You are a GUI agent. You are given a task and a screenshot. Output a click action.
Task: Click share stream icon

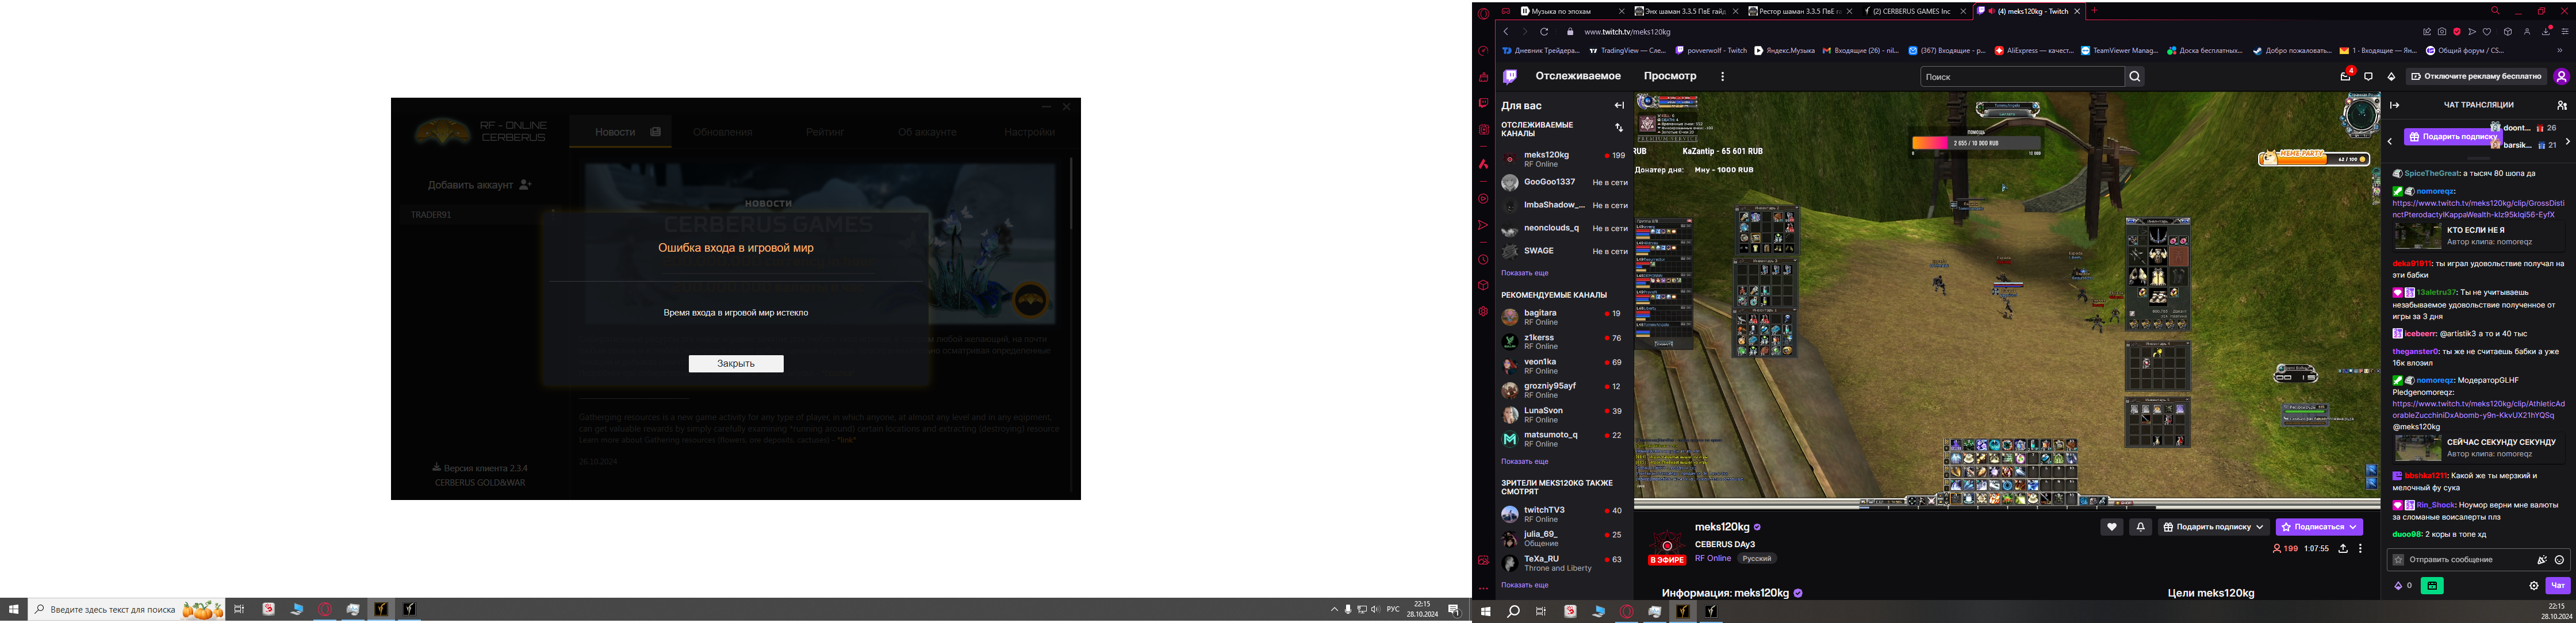[x=2342, y=549]
